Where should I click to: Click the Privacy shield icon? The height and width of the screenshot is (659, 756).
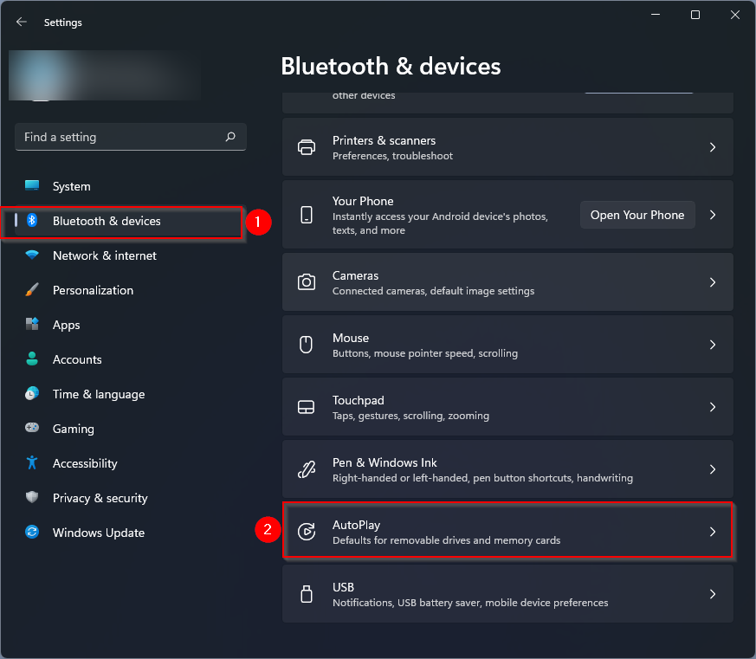click(x=32, y=497)
